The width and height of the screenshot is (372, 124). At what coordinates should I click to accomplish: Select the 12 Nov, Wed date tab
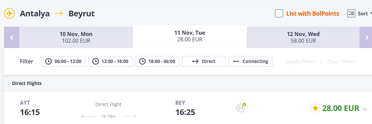pos(303,37)
